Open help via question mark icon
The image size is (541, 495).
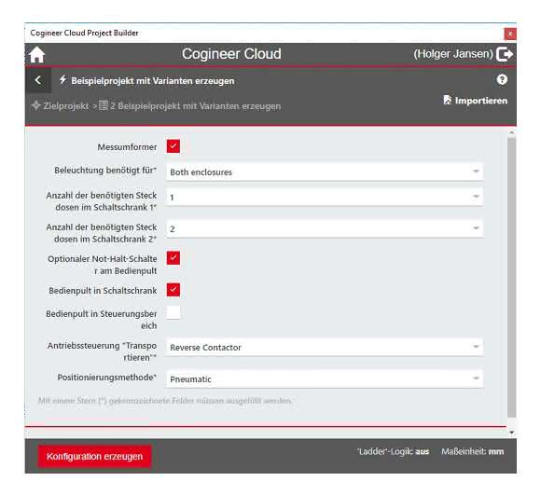click(x=502, y=79)
